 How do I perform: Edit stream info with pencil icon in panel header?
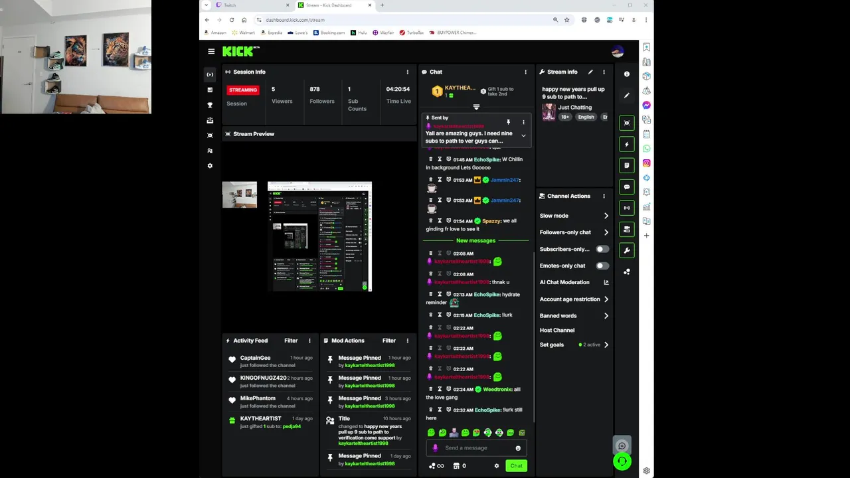[x=590, y=72]
